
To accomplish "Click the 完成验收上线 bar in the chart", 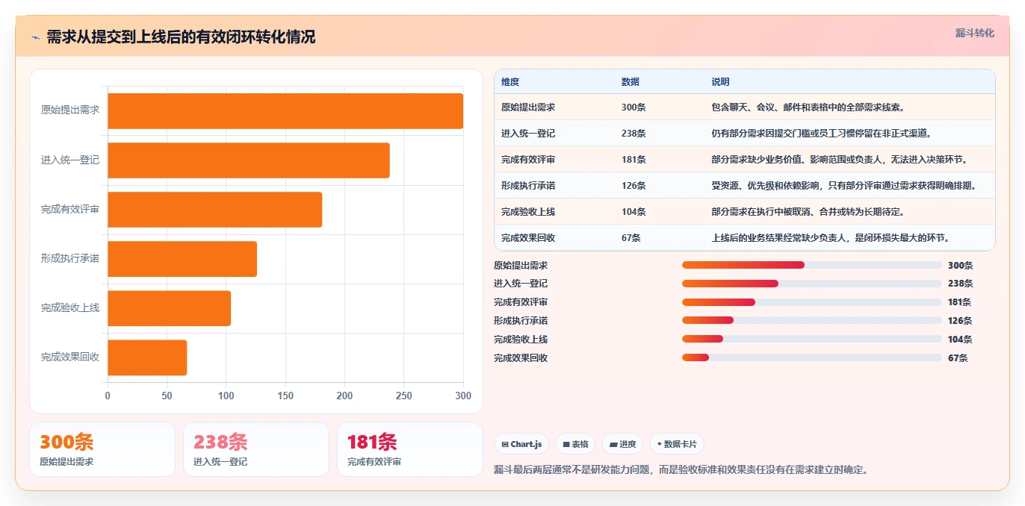I will tap(170, 308).
